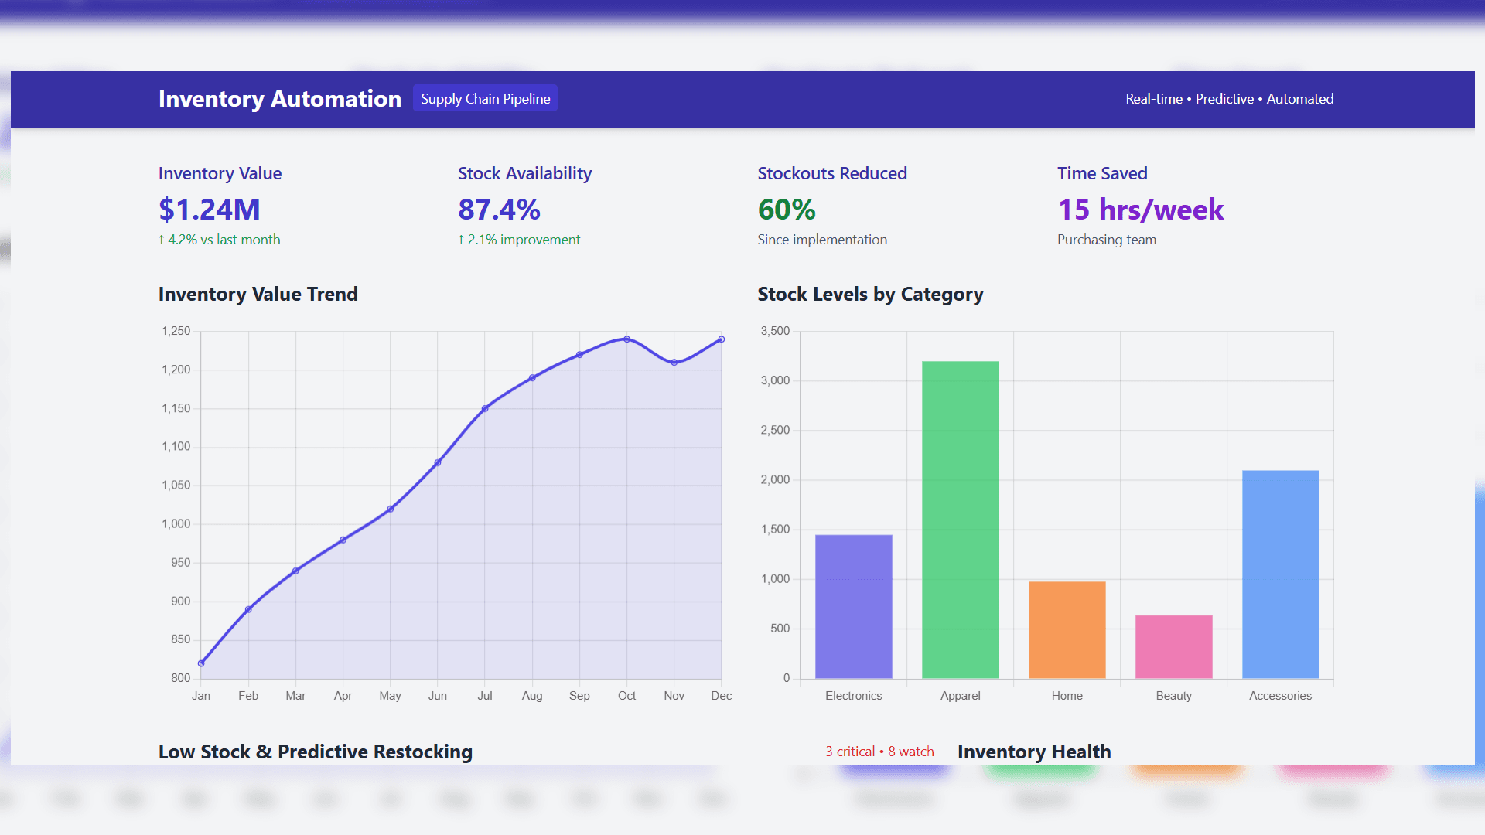This screenshot has height=835, width=1485.
Task: Click the Predictive status label
Action: coord(1224,99)
